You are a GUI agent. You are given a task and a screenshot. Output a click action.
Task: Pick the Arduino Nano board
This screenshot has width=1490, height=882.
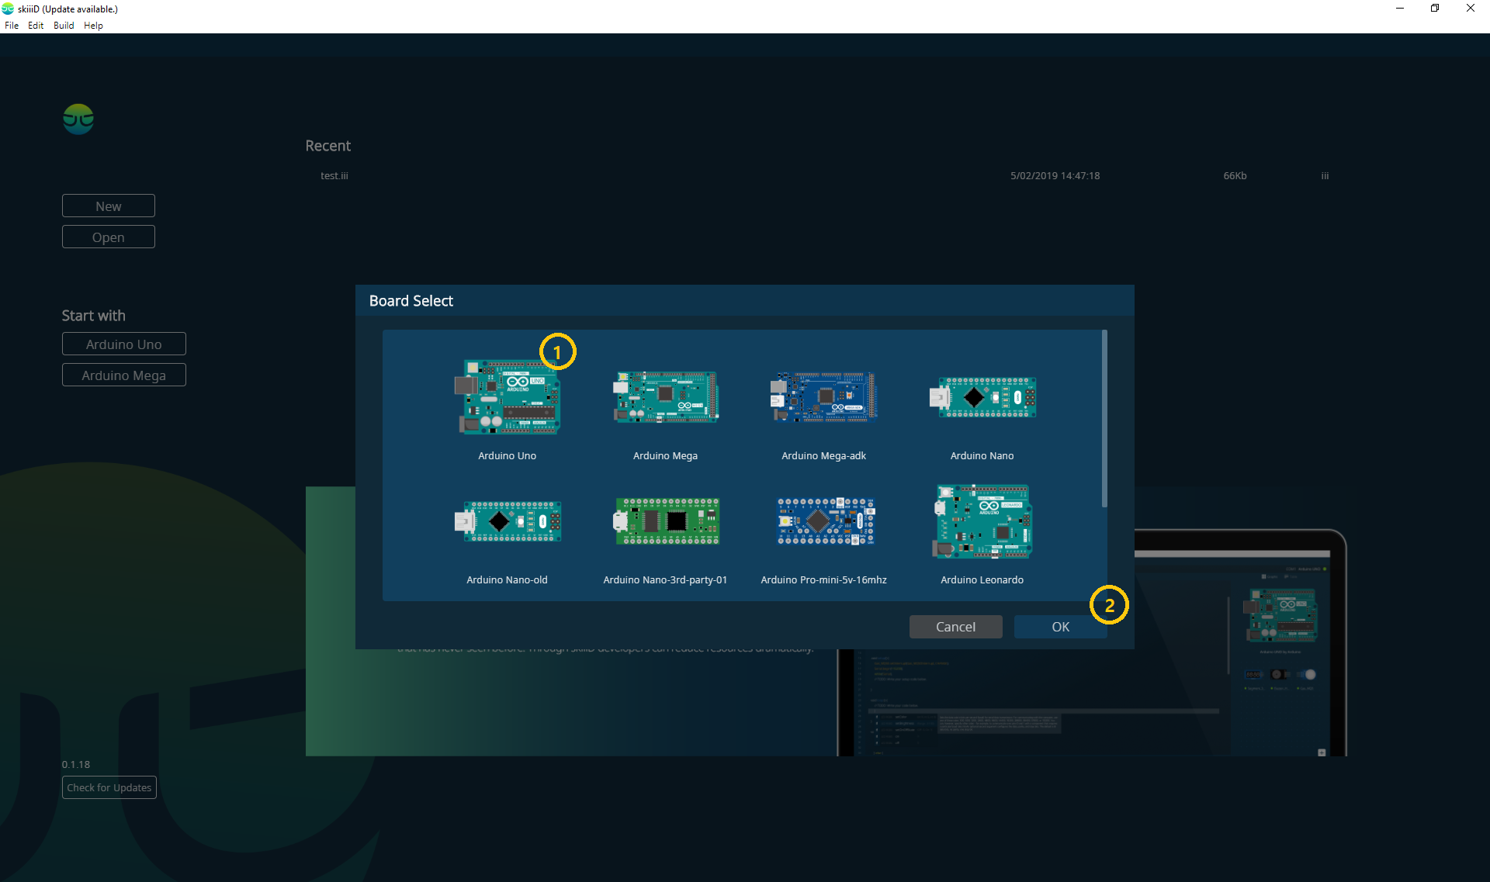tap(982, 397)
